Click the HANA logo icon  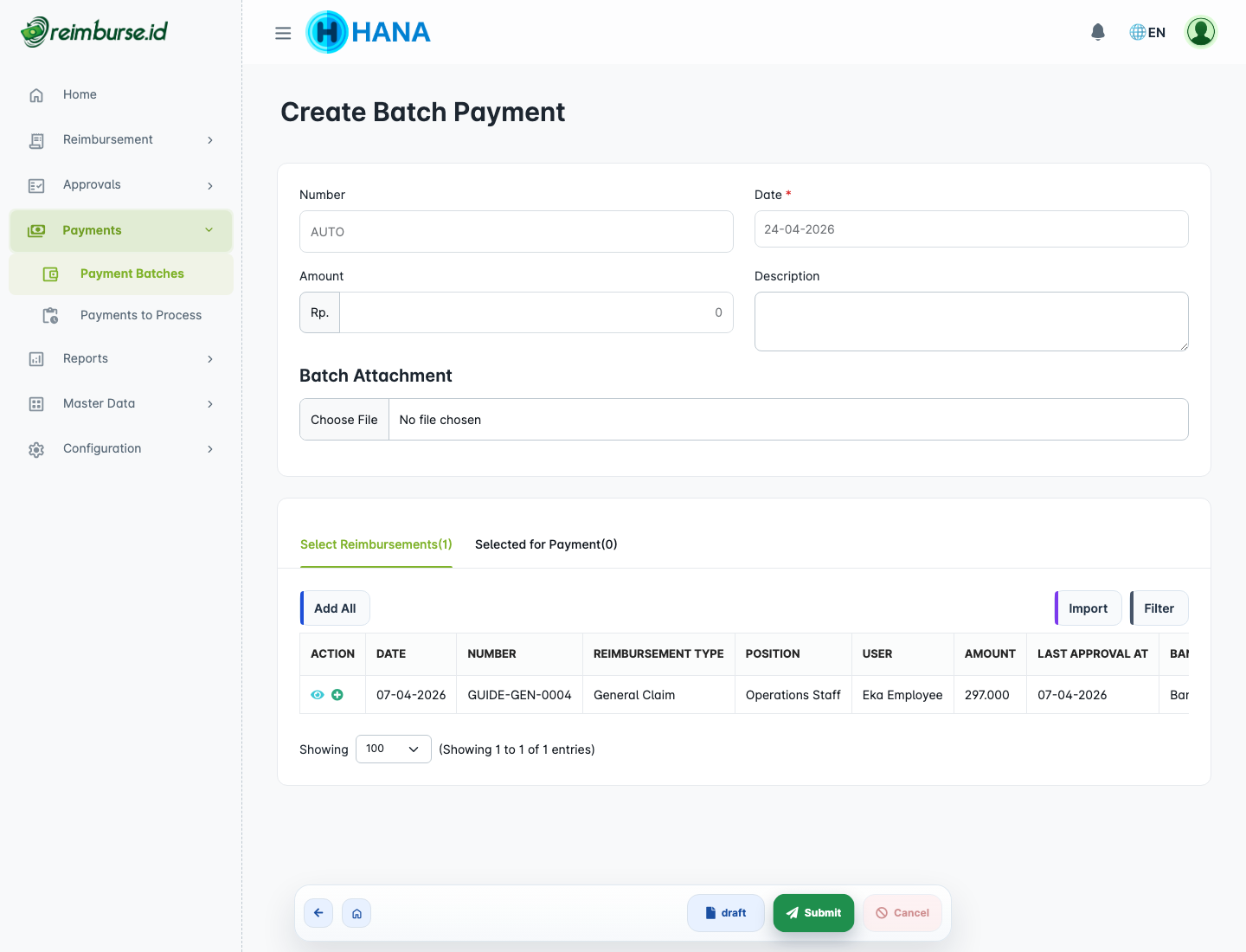(x=327, y=32)
